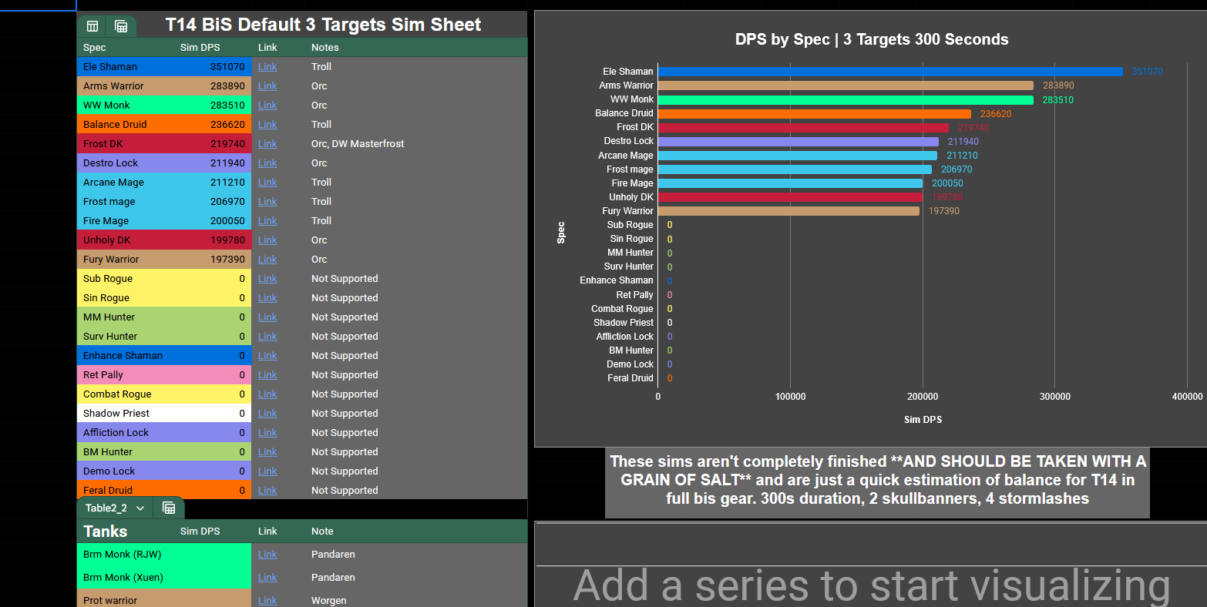The image size is (1207, 607).
Task: Click the 'Sim DPS' chart axis title
Action: [923, 420]
